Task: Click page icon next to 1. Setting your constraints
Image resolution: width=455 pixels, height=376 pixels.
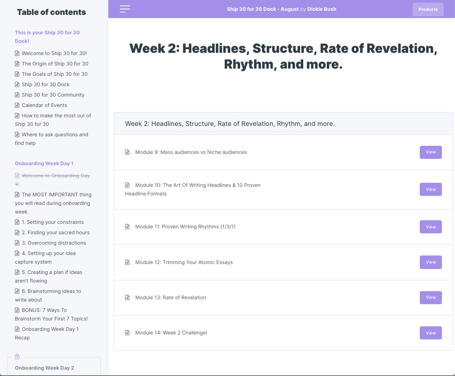Action: [x=17, y=222]
